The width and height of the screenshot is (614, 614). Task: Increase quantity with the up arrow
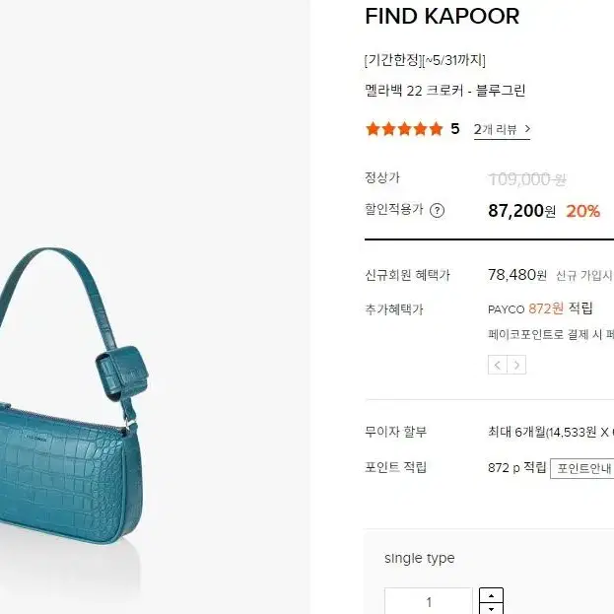491,595
